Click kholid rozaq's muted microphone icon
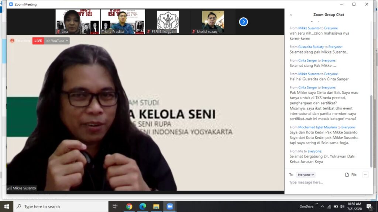 click(x=193, y=32)
